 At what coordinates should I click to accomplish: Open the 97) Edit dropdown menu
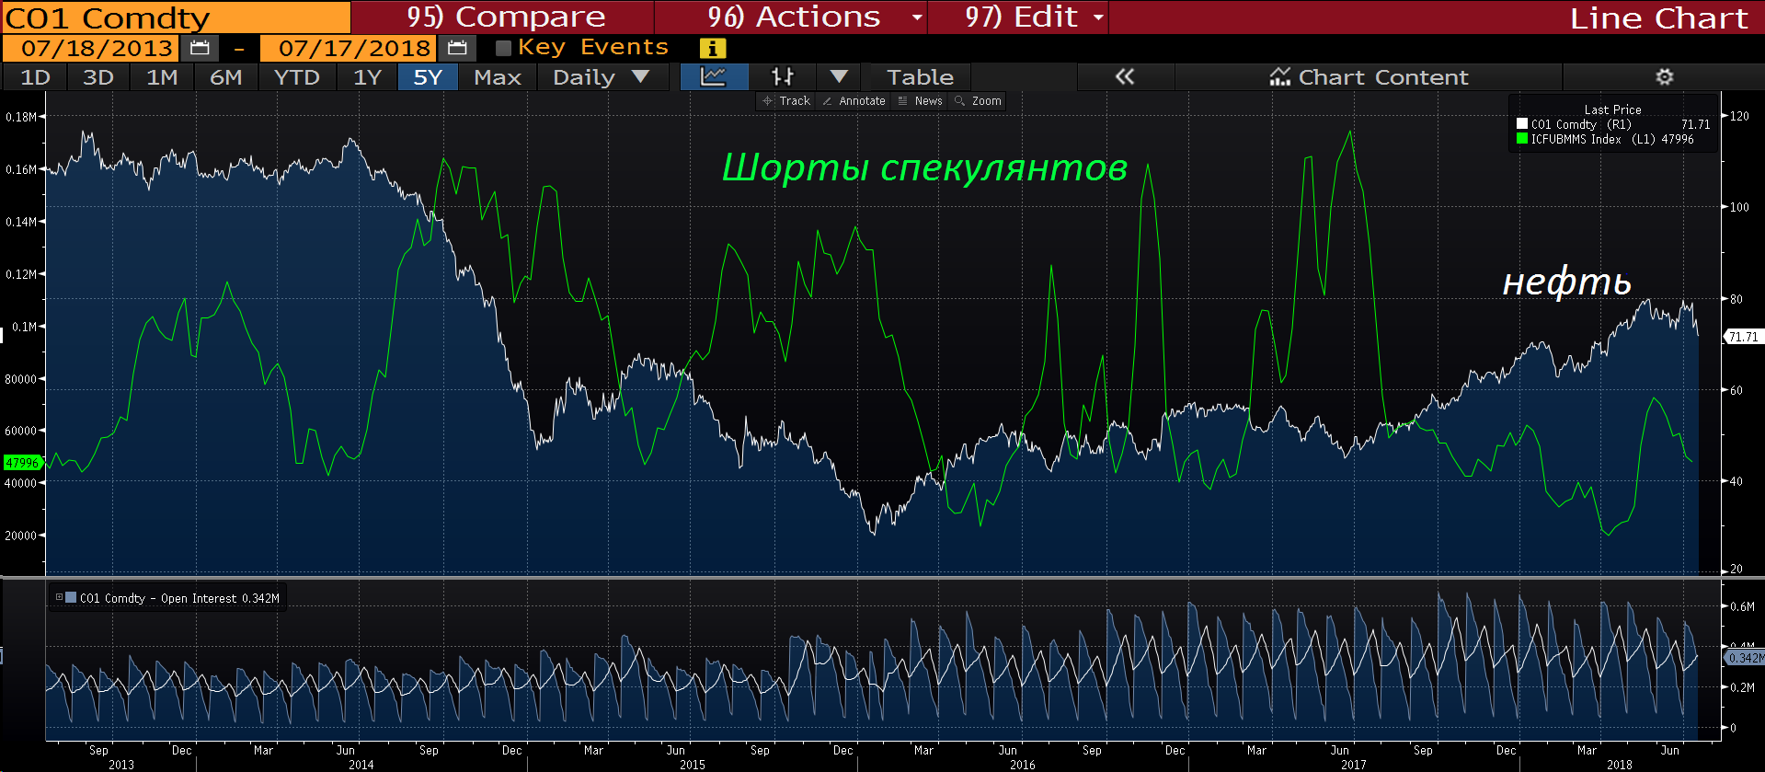coord(1018,17)
